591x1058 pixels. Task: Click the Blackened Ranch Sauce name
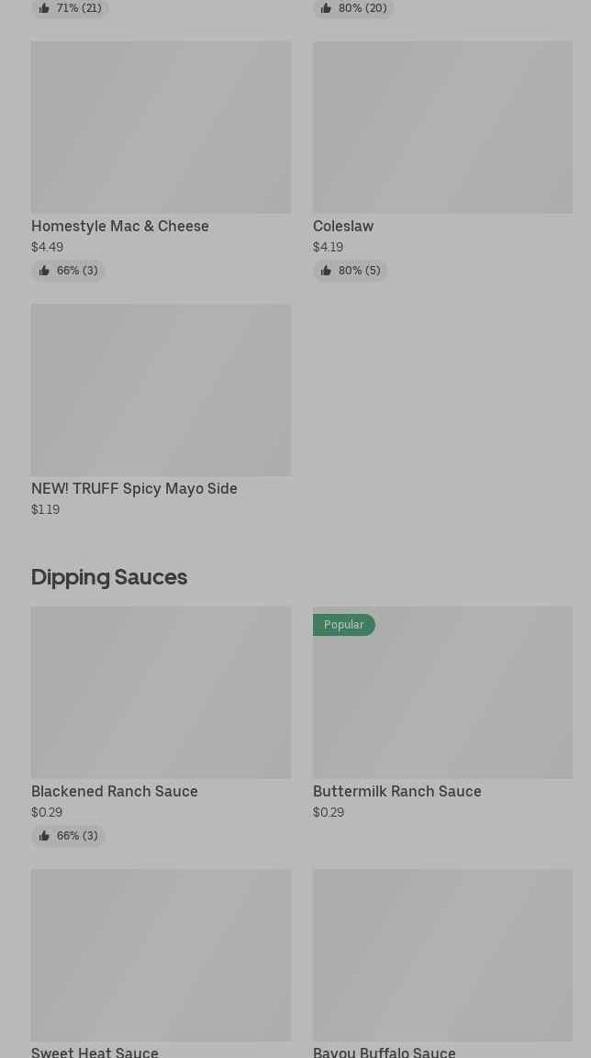click(x=115, y=791)
